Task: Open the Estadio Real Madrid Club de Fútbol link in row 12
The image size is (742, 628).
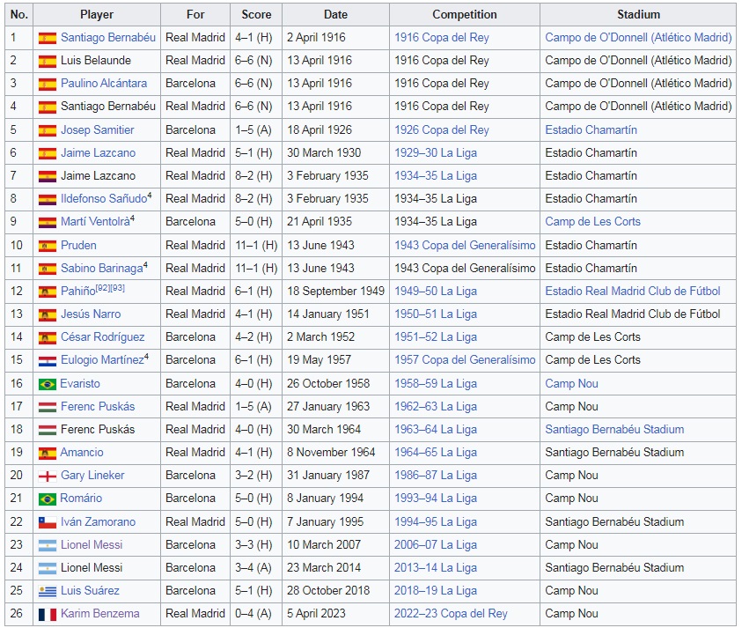Action: pyautogui.click(x=632, y=291)
